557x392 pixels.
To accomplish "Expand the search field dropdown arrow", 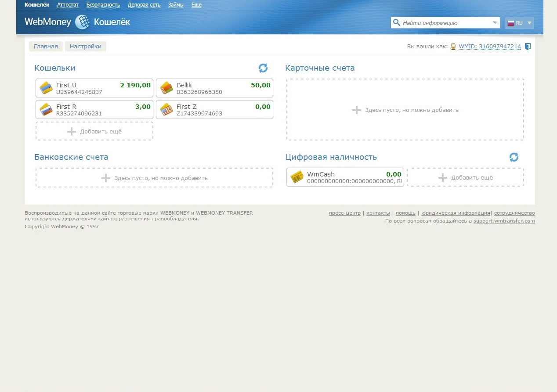I will click(x=495, y=23).
